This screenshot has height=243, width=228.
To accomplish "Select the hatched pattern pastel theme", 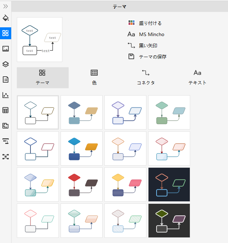I will pyautogui.click(x=125, y=221).
